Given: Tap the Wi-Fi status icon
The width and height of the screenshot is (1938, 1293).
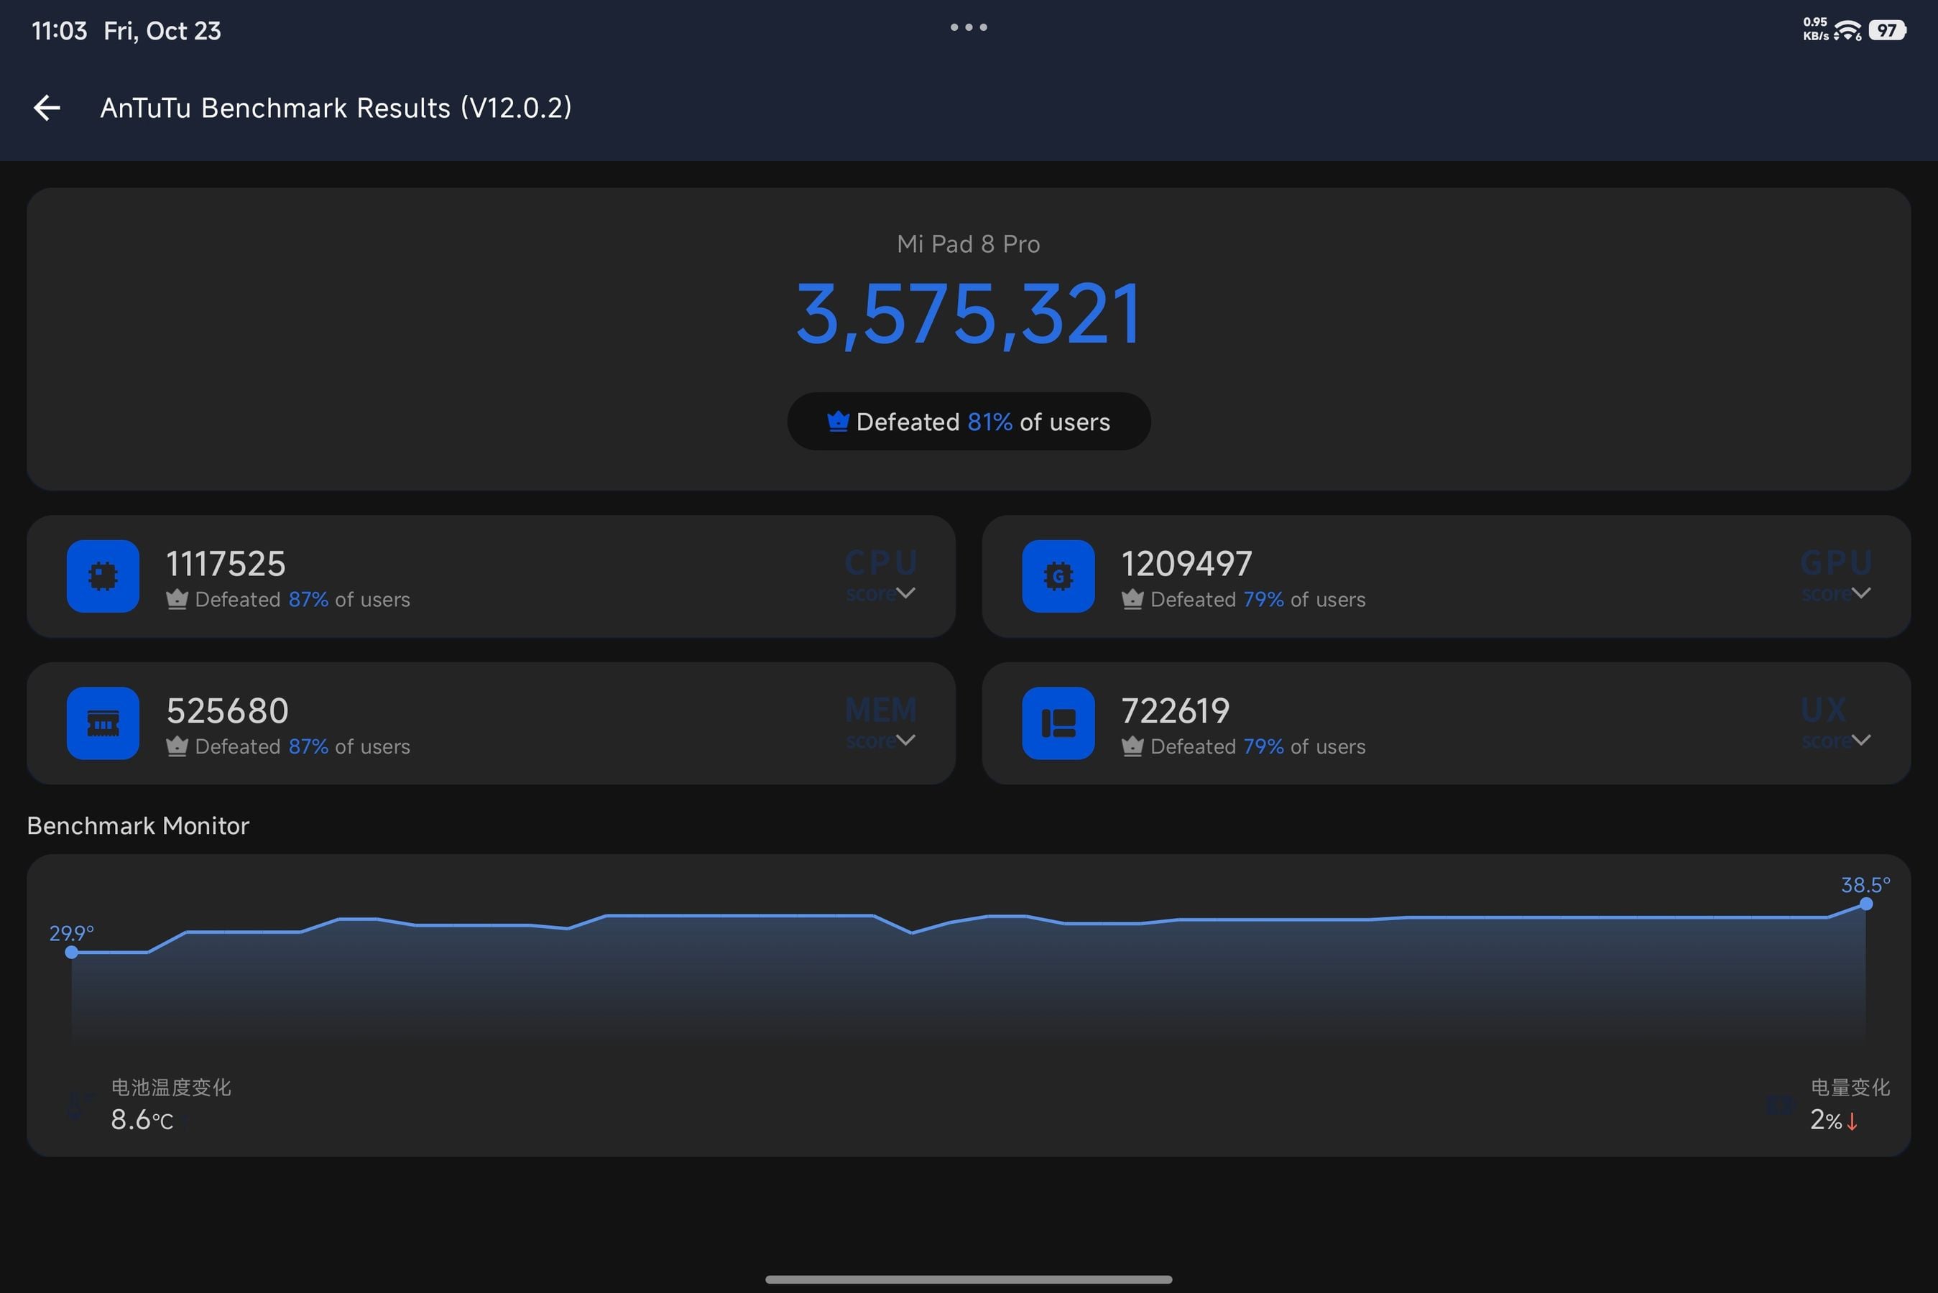Looking at the screenshot, I should coord(1850,30).
